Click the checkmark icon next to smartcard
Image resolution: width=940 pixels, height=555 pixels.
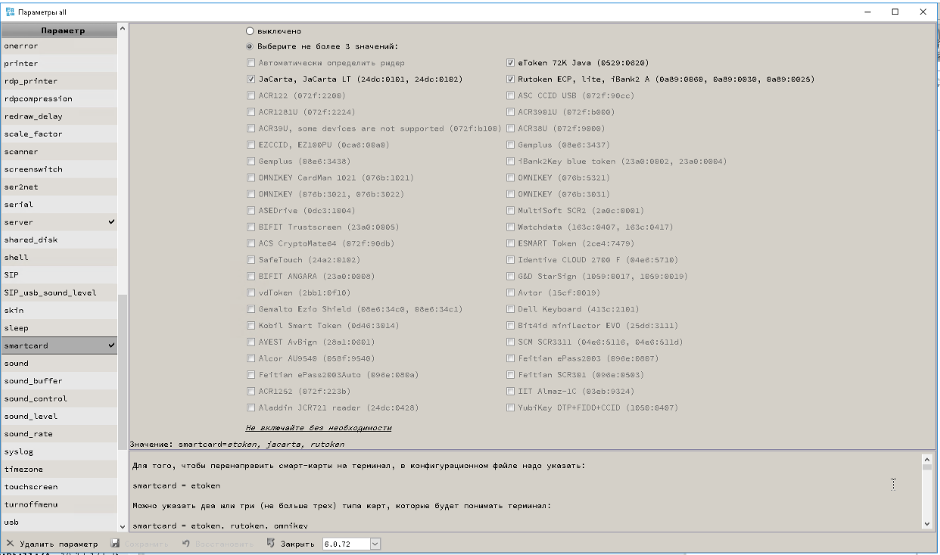(111, 346)
